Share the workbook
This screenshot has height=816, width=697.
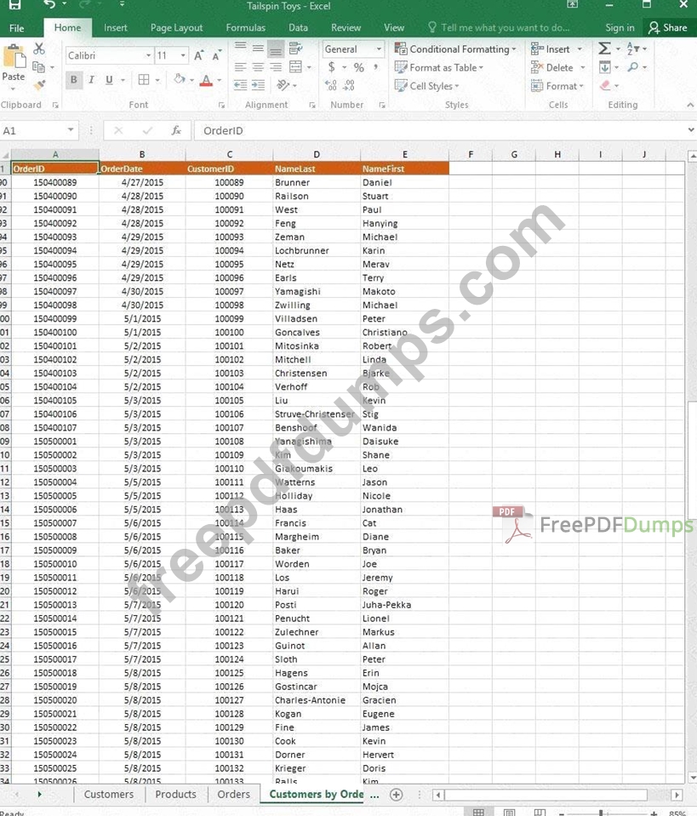click(x=668, y=27)
